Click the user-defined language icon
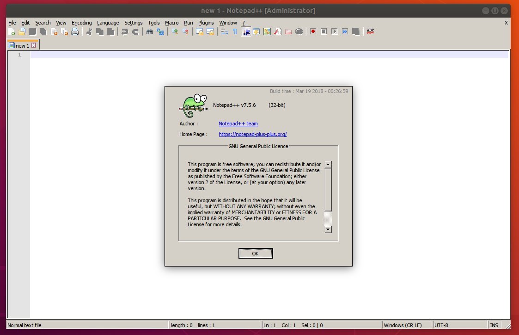519x335 pixels. pos(256,31)
